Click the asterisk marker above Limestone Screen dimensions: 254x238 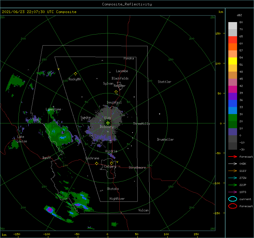pos(53,107)
